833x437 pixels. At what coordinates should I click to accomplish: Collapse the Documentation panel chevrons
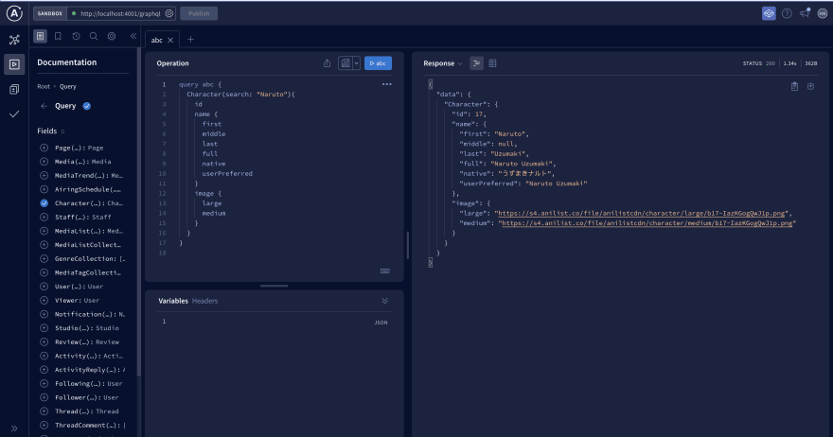click(x=133, y=36)
